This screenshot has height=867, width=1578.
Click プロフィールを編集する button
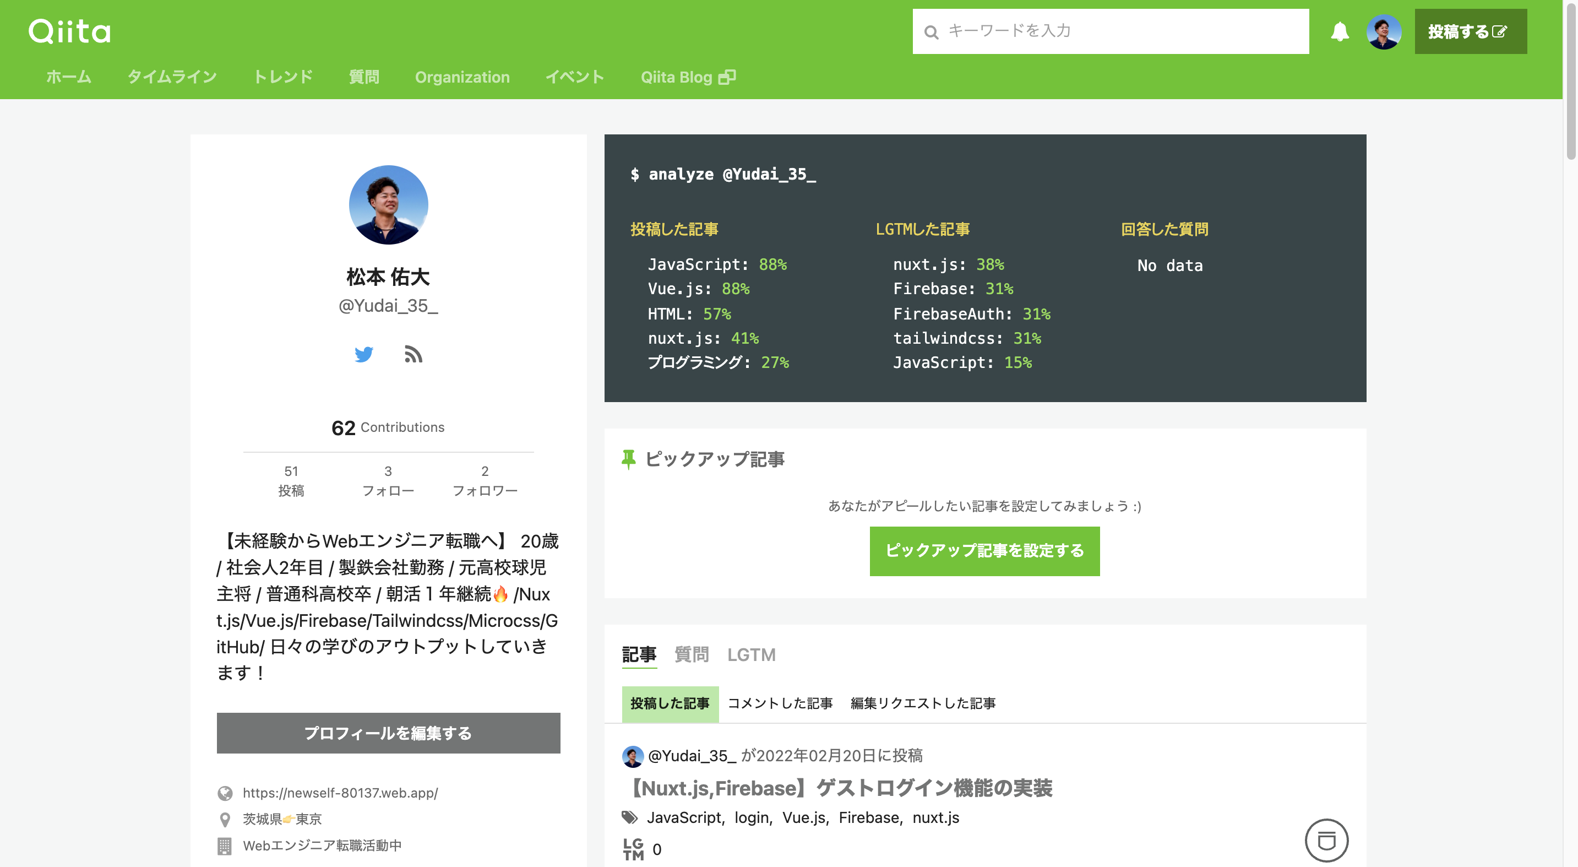click(x=388, y=733)
